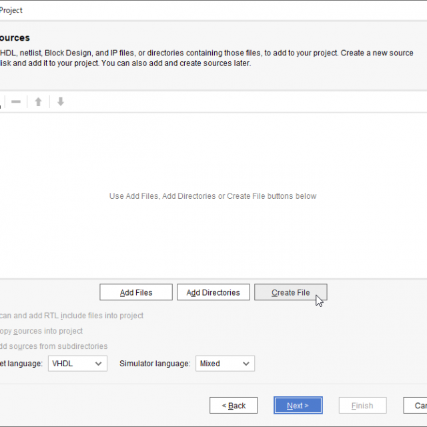
Task: Open the Target language VHDL dropdown
Action: [x=77, y=364]
